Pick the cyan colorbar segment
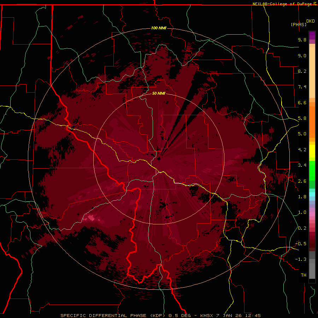Viewport: 318px width, 318px height. click(x=312, y=194)
